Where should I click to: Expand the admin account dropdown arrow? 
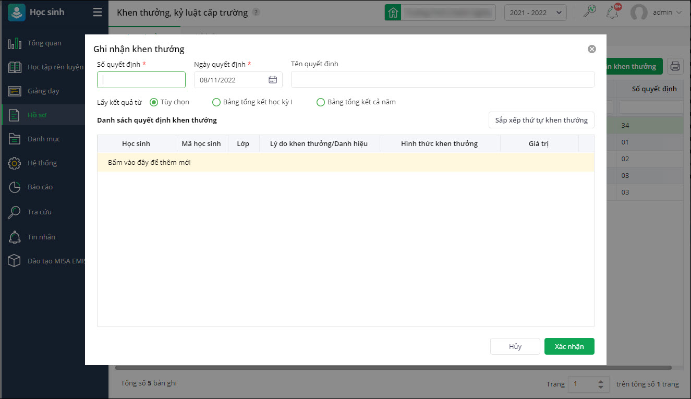[x=679, y=13]
